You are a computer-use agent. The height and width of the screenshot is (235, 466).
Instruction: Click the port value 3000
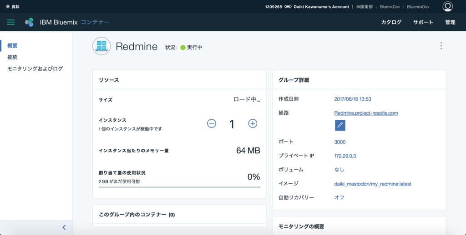coord(339,142)
